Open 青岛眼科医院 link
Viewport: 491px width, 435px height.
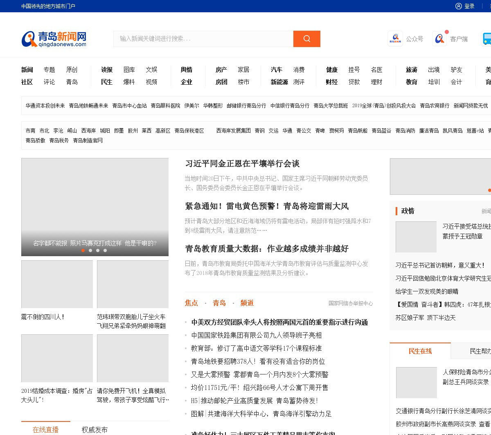point(165,106)
